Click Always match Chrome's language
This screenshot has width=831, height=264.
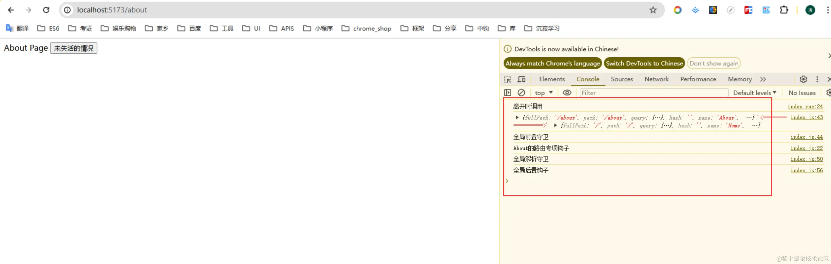553,63
